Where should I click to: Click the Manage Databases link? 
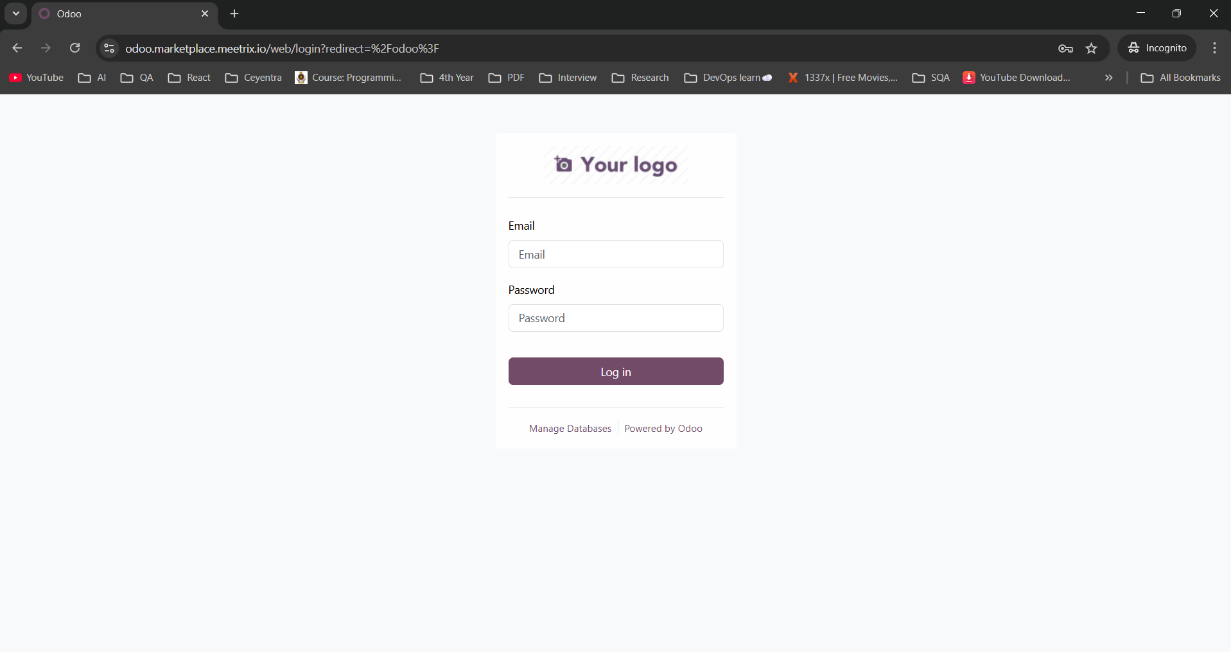(x=570, y=428)
